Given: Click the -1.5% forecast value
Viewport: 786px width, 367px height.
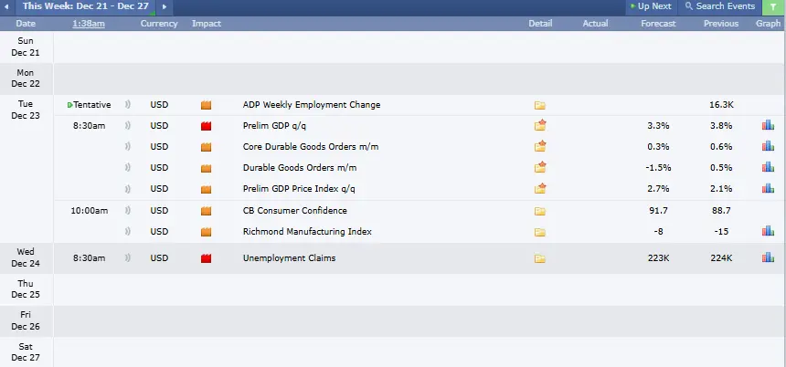Looking at the screenshot, I should [x=658, y=168].
